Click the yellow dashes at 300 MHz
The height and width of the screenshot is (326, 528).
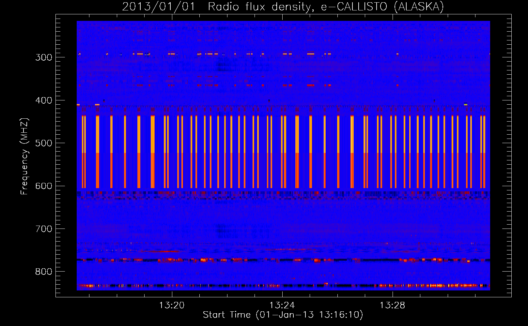[x=283, y=54]
